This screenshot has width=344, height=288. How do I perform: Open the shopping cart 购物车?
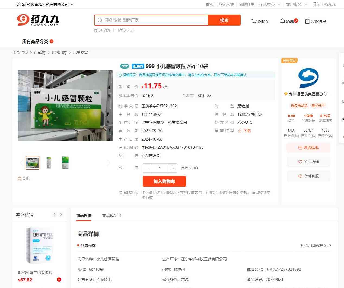[260, 21]
